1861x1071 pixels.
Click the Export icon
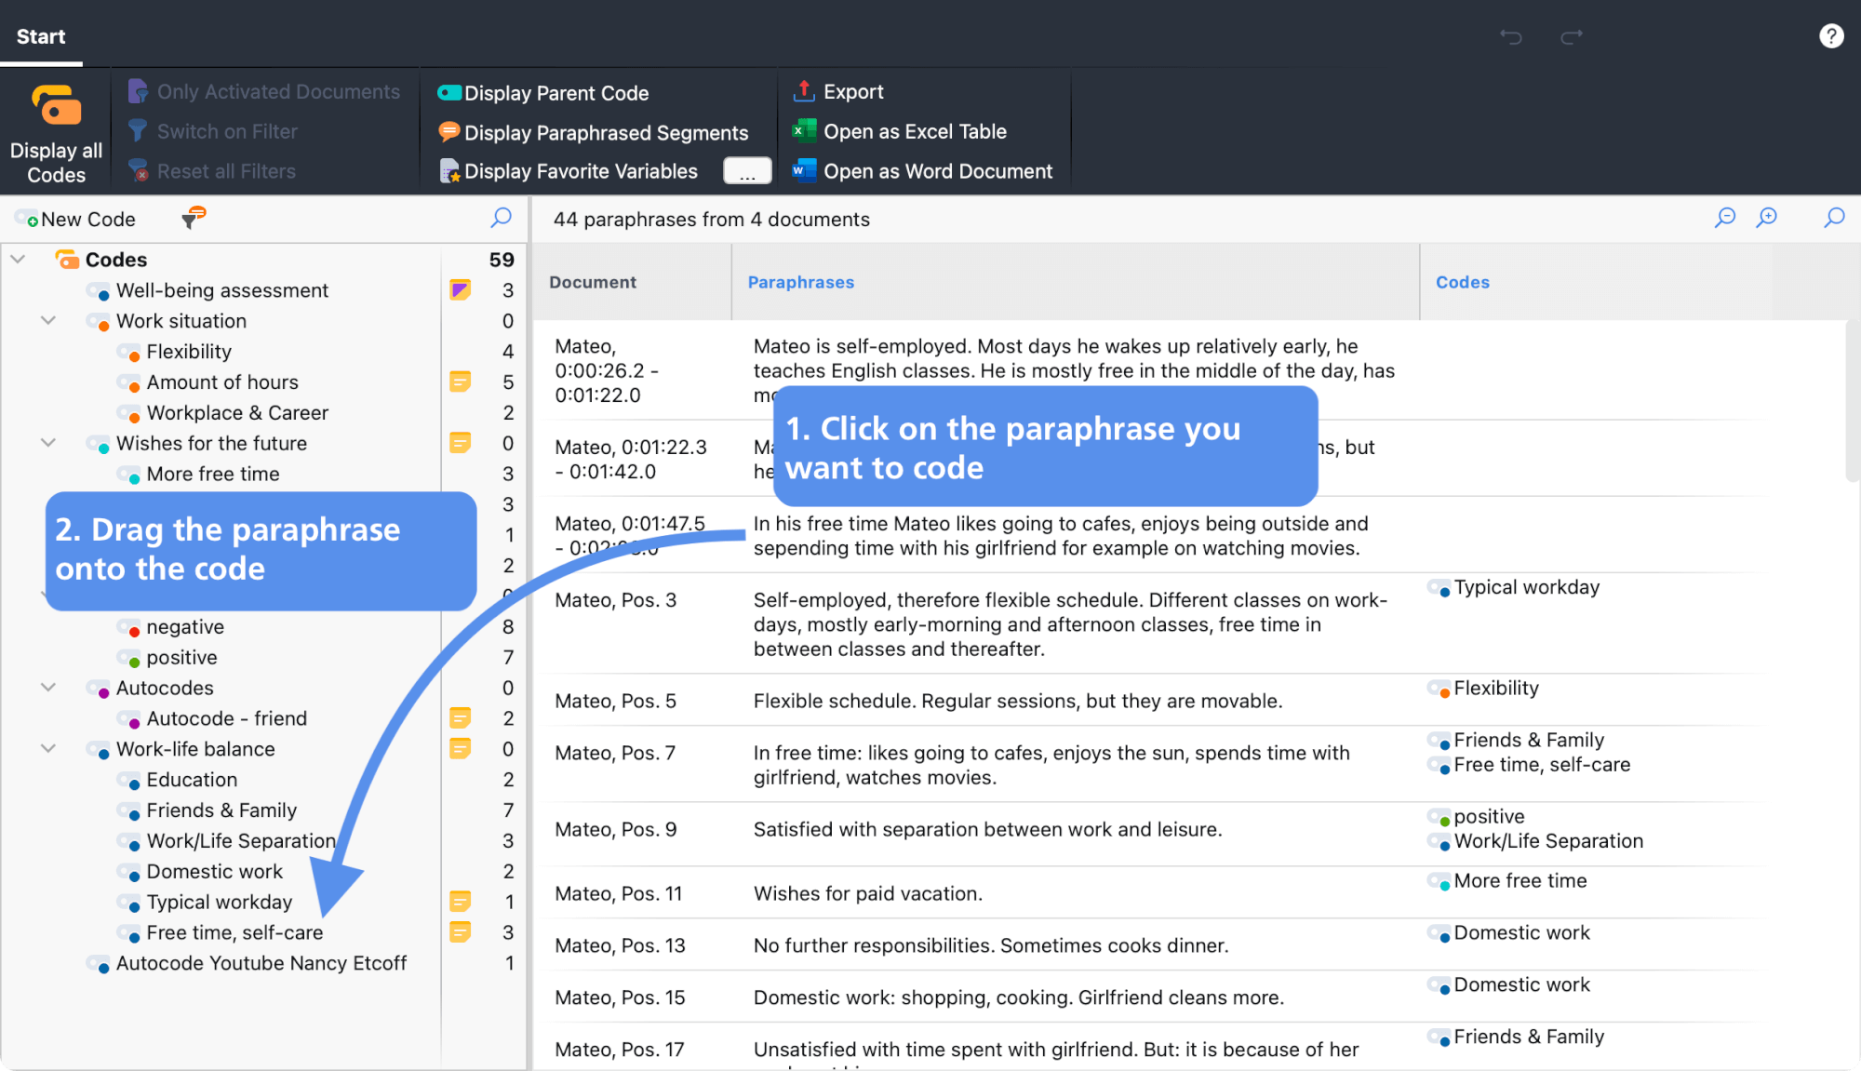pos(804,91)
